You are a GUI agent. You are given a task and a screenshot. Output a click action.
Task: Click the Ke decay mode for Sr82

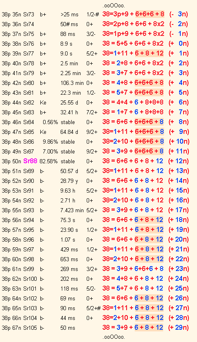point(43,102)
